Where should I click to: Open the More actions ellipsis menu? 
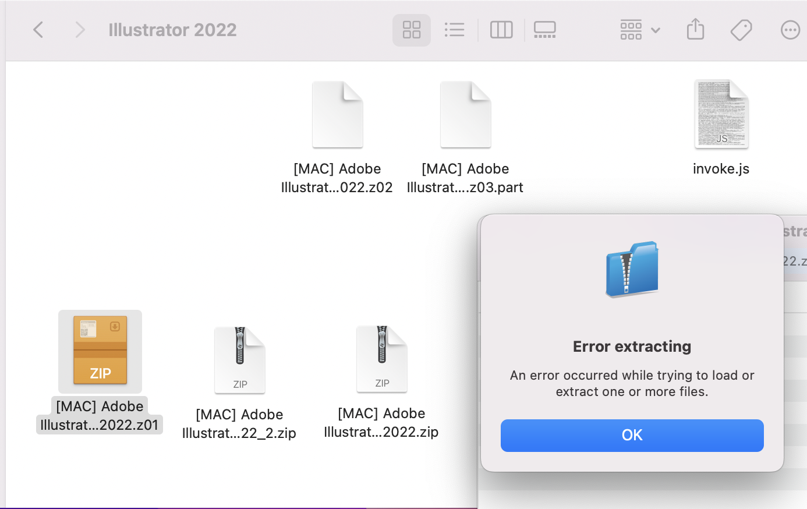click(x=790, y=30)
